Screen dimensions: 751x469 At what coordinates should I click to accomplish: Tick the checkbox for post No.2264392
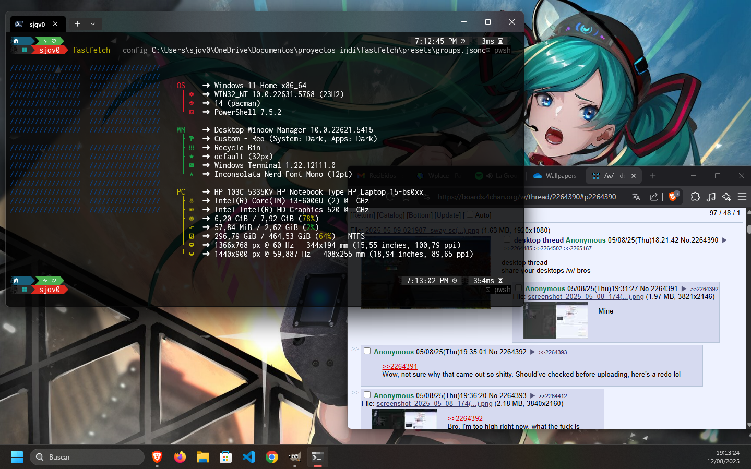click(x=367, y=351)
